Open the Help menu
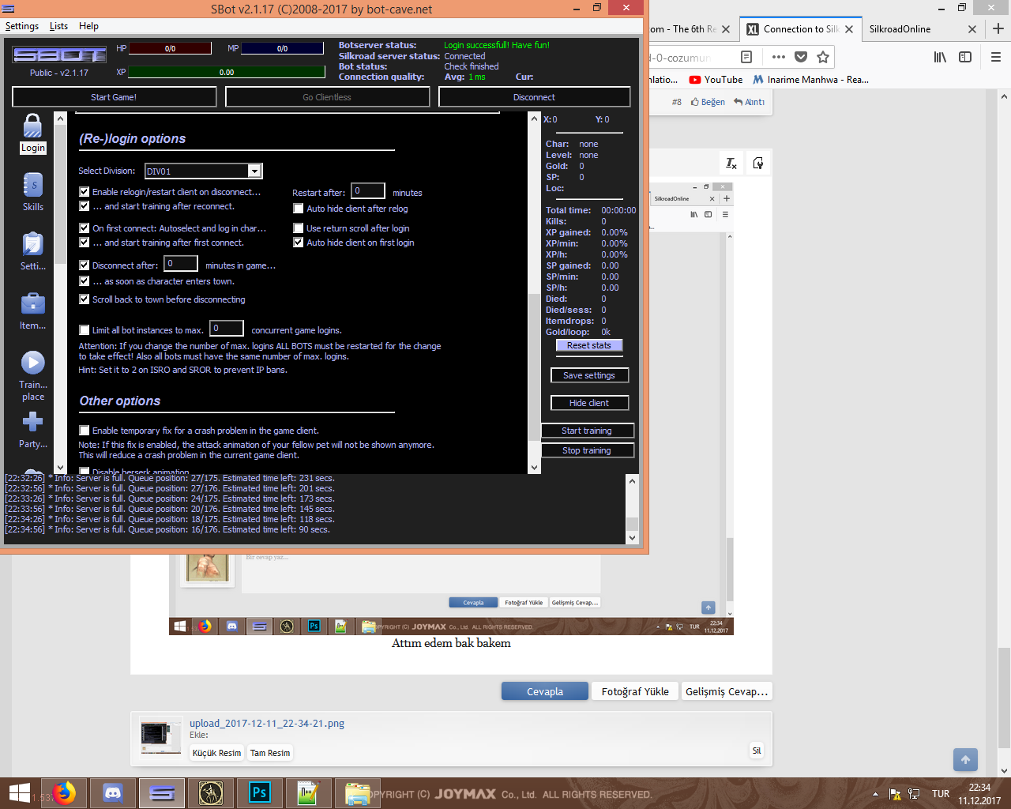Image resolution: width=1011 pixels, height=809 pixels. pyautogui.click(x=88, y=26)
